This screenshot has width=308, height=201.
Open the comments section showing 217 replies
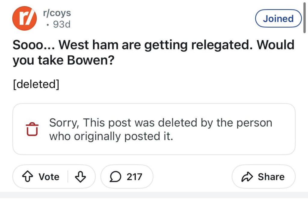click(127, 177)
